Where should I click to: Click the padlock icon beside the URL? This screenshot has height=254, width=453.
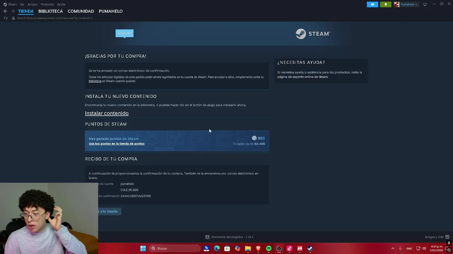point(13,18)
